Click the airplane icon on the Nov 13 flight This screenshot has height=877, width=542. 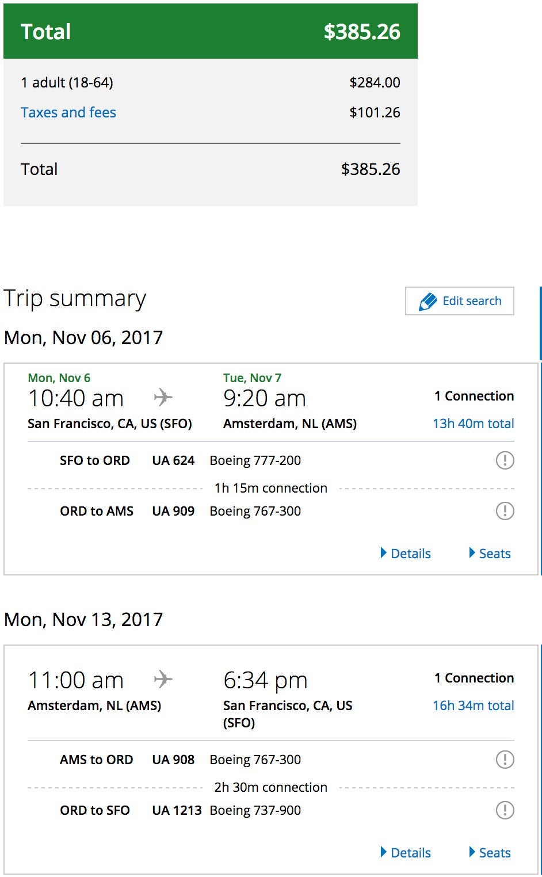pos(163,679)
